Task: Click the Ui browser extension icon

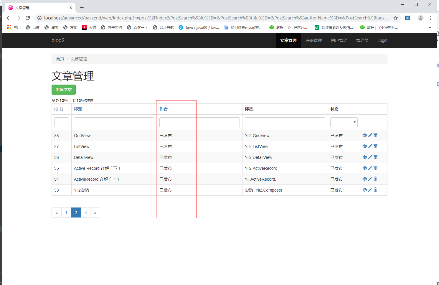Action: pyautogui.click(x=407, y=18)
